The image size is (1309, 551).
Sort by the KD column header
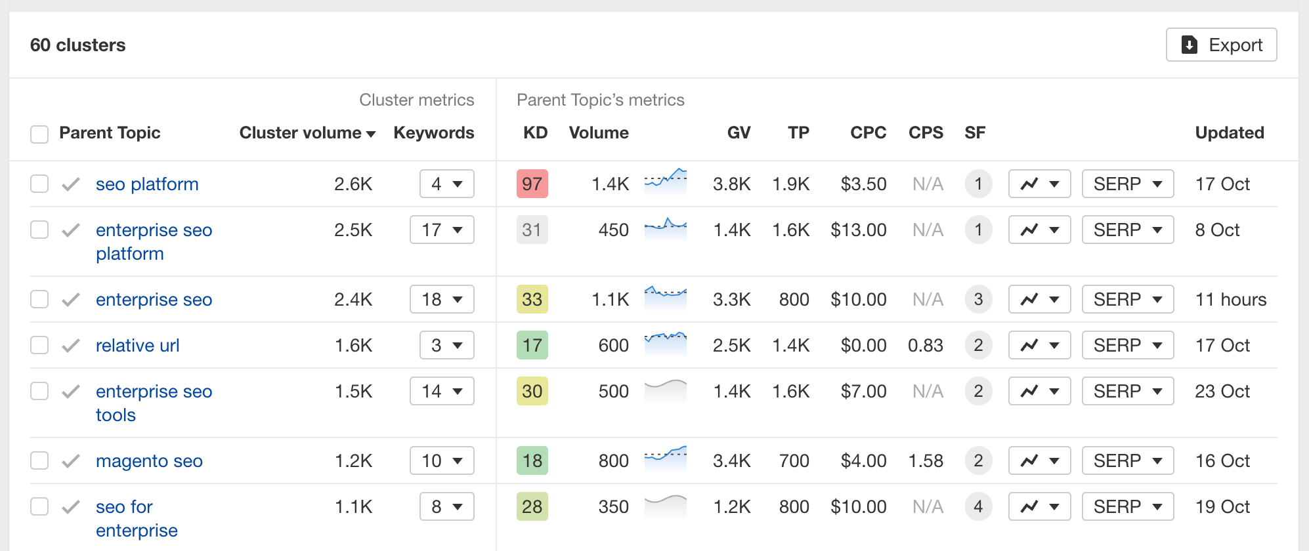coord(535,133)
